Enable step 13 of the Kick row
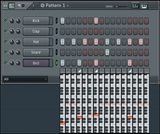Viewport: 160px width, 134px height. [130, 21]
